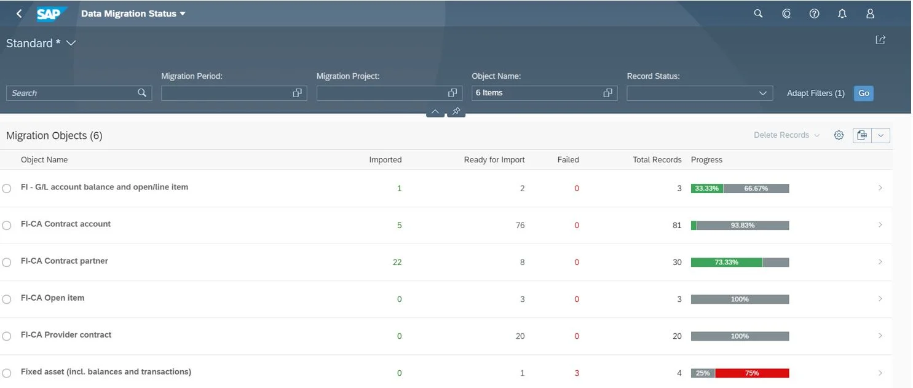Open the Delete Records menu

(787, 135)
